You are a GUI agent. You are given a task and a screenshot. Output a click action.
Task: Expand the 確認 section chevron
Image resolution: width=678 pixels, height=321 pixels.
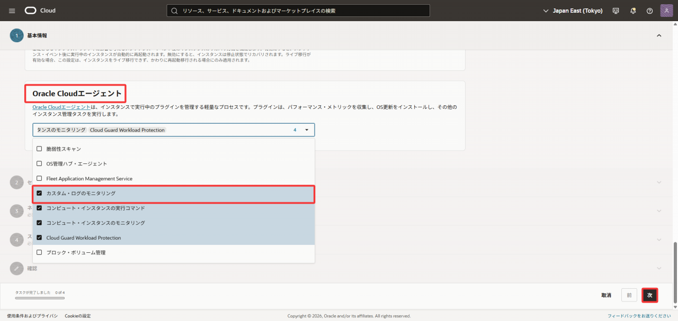(659, 268)
